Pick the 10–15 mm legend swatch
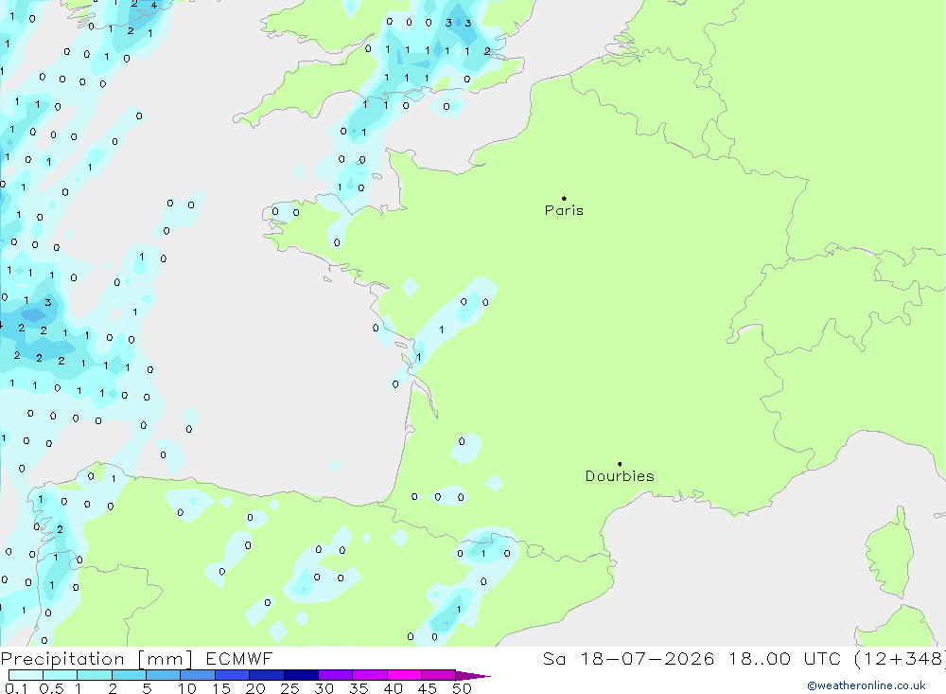The height and width of the screenshot is (694, 946). click(198, 675)
